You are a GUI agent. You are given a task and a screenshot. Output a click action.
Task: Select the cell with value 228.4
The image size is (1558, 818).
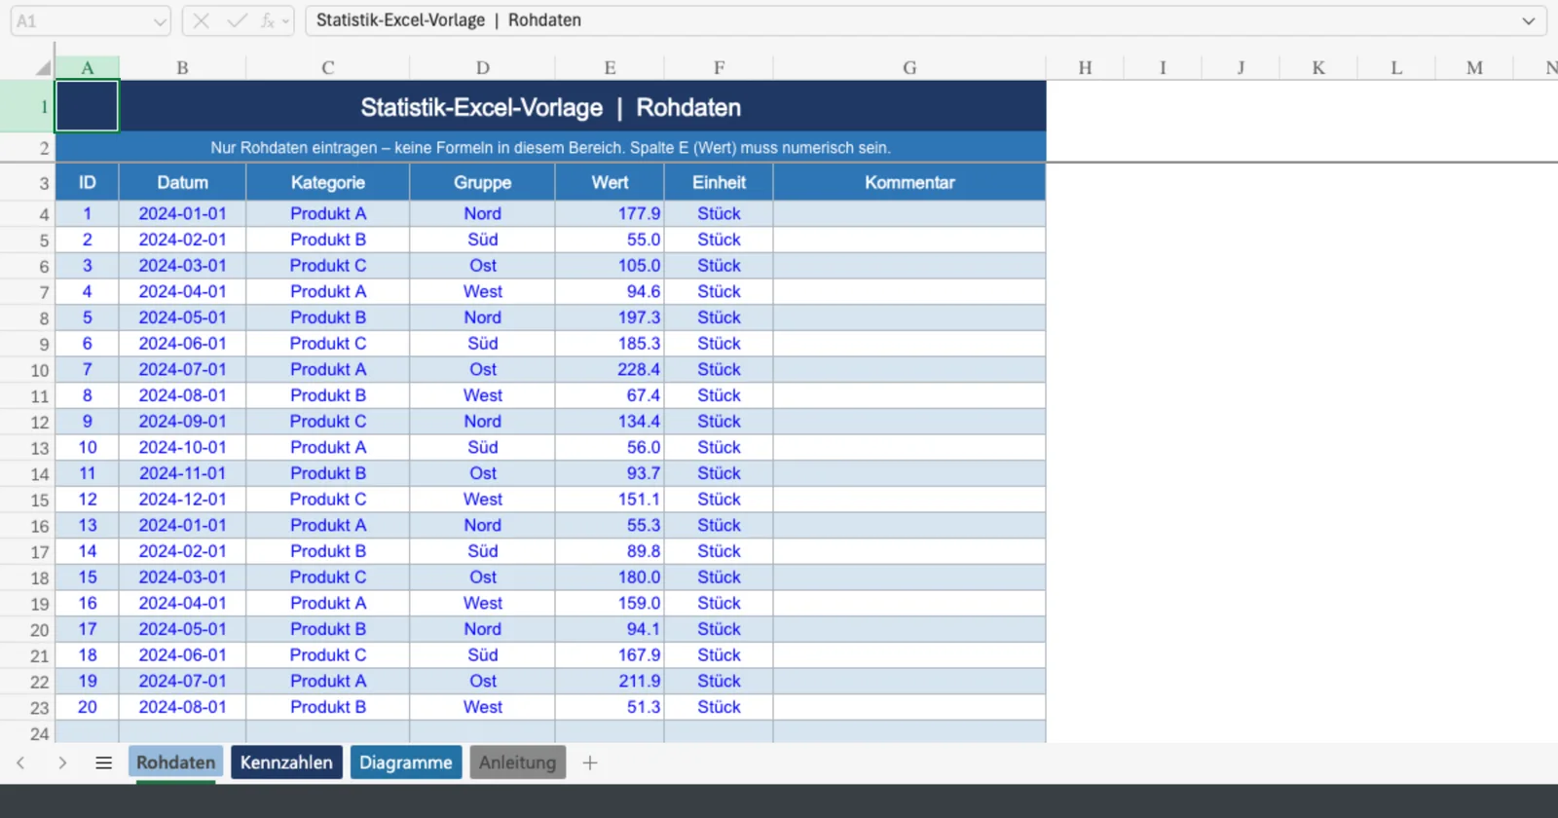click(x=610, y=369)
